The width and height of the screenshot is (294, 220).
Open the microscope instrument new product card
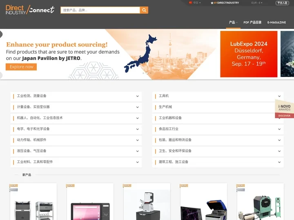click(x=147, y=202)
